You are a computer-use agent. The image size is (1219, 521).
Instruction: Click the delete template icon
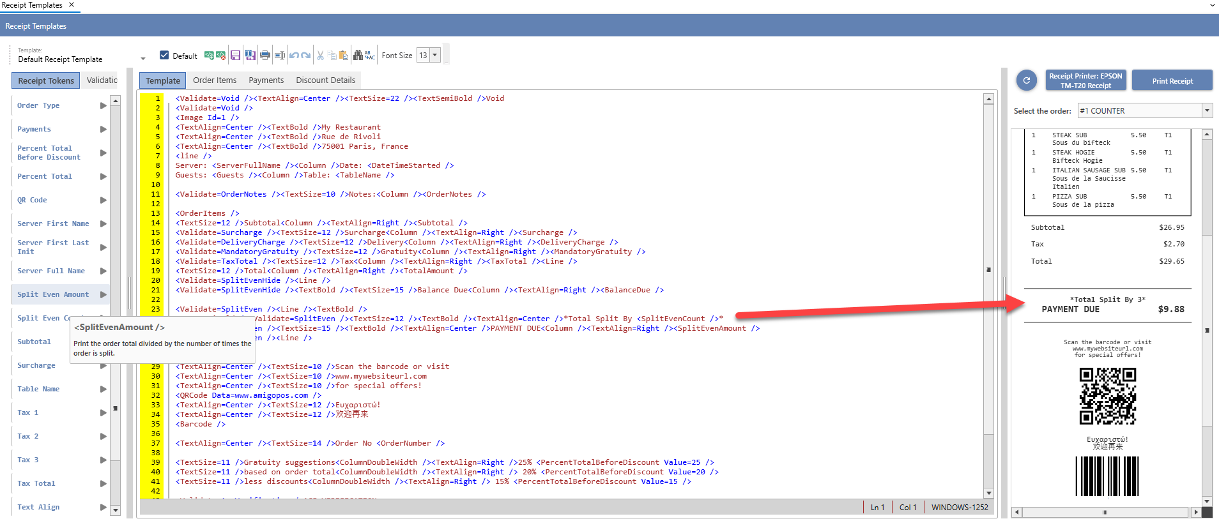tap(220, 56)
